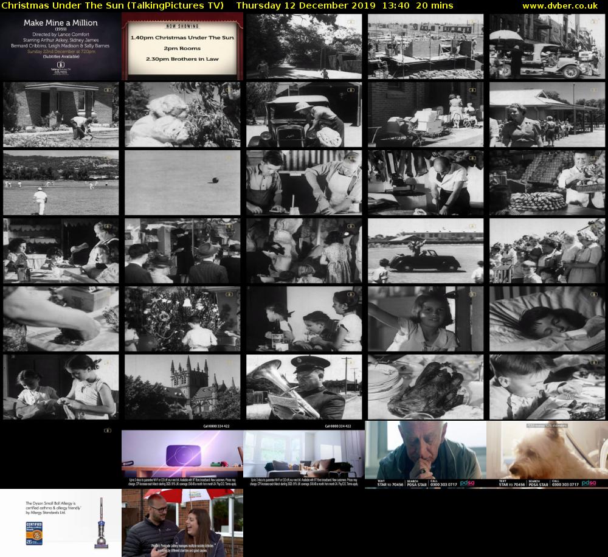Image resolution: width=608 pixels, height=557 pixels.
Task: Open the parcels and prams thumbnail
Action: 426,114
